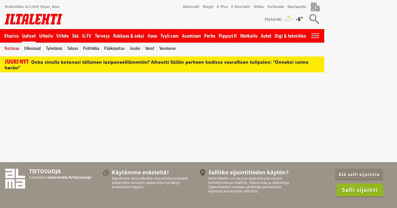This screenshot has height=208, width=397.
Task: Go to Etusivu in main navigation
Action: 12,36
